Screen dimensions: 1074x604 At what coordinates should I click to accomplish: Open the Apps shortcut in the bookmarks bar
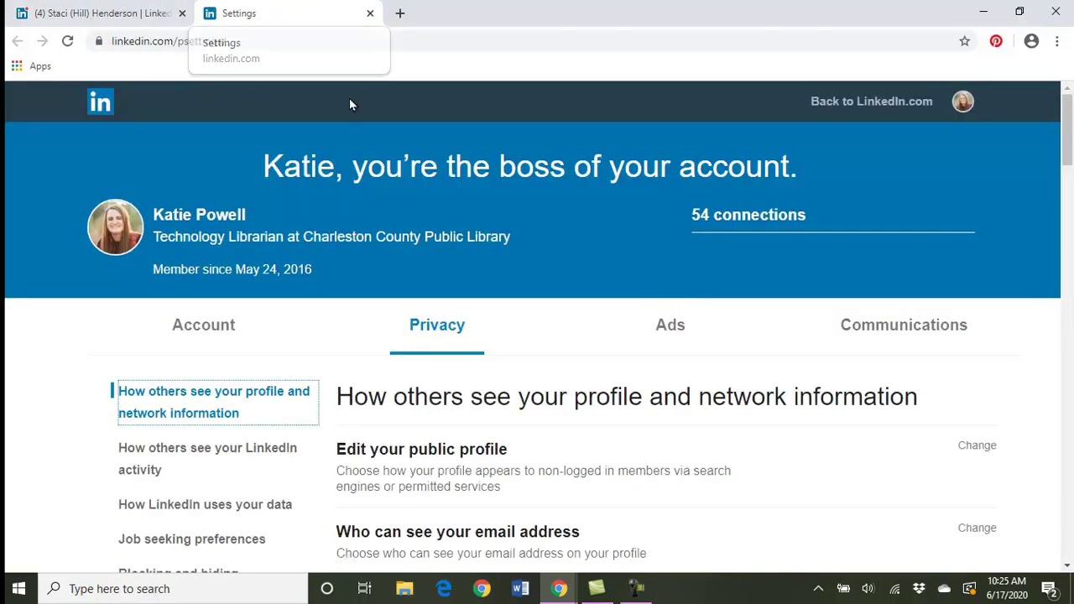coord(31,65)
